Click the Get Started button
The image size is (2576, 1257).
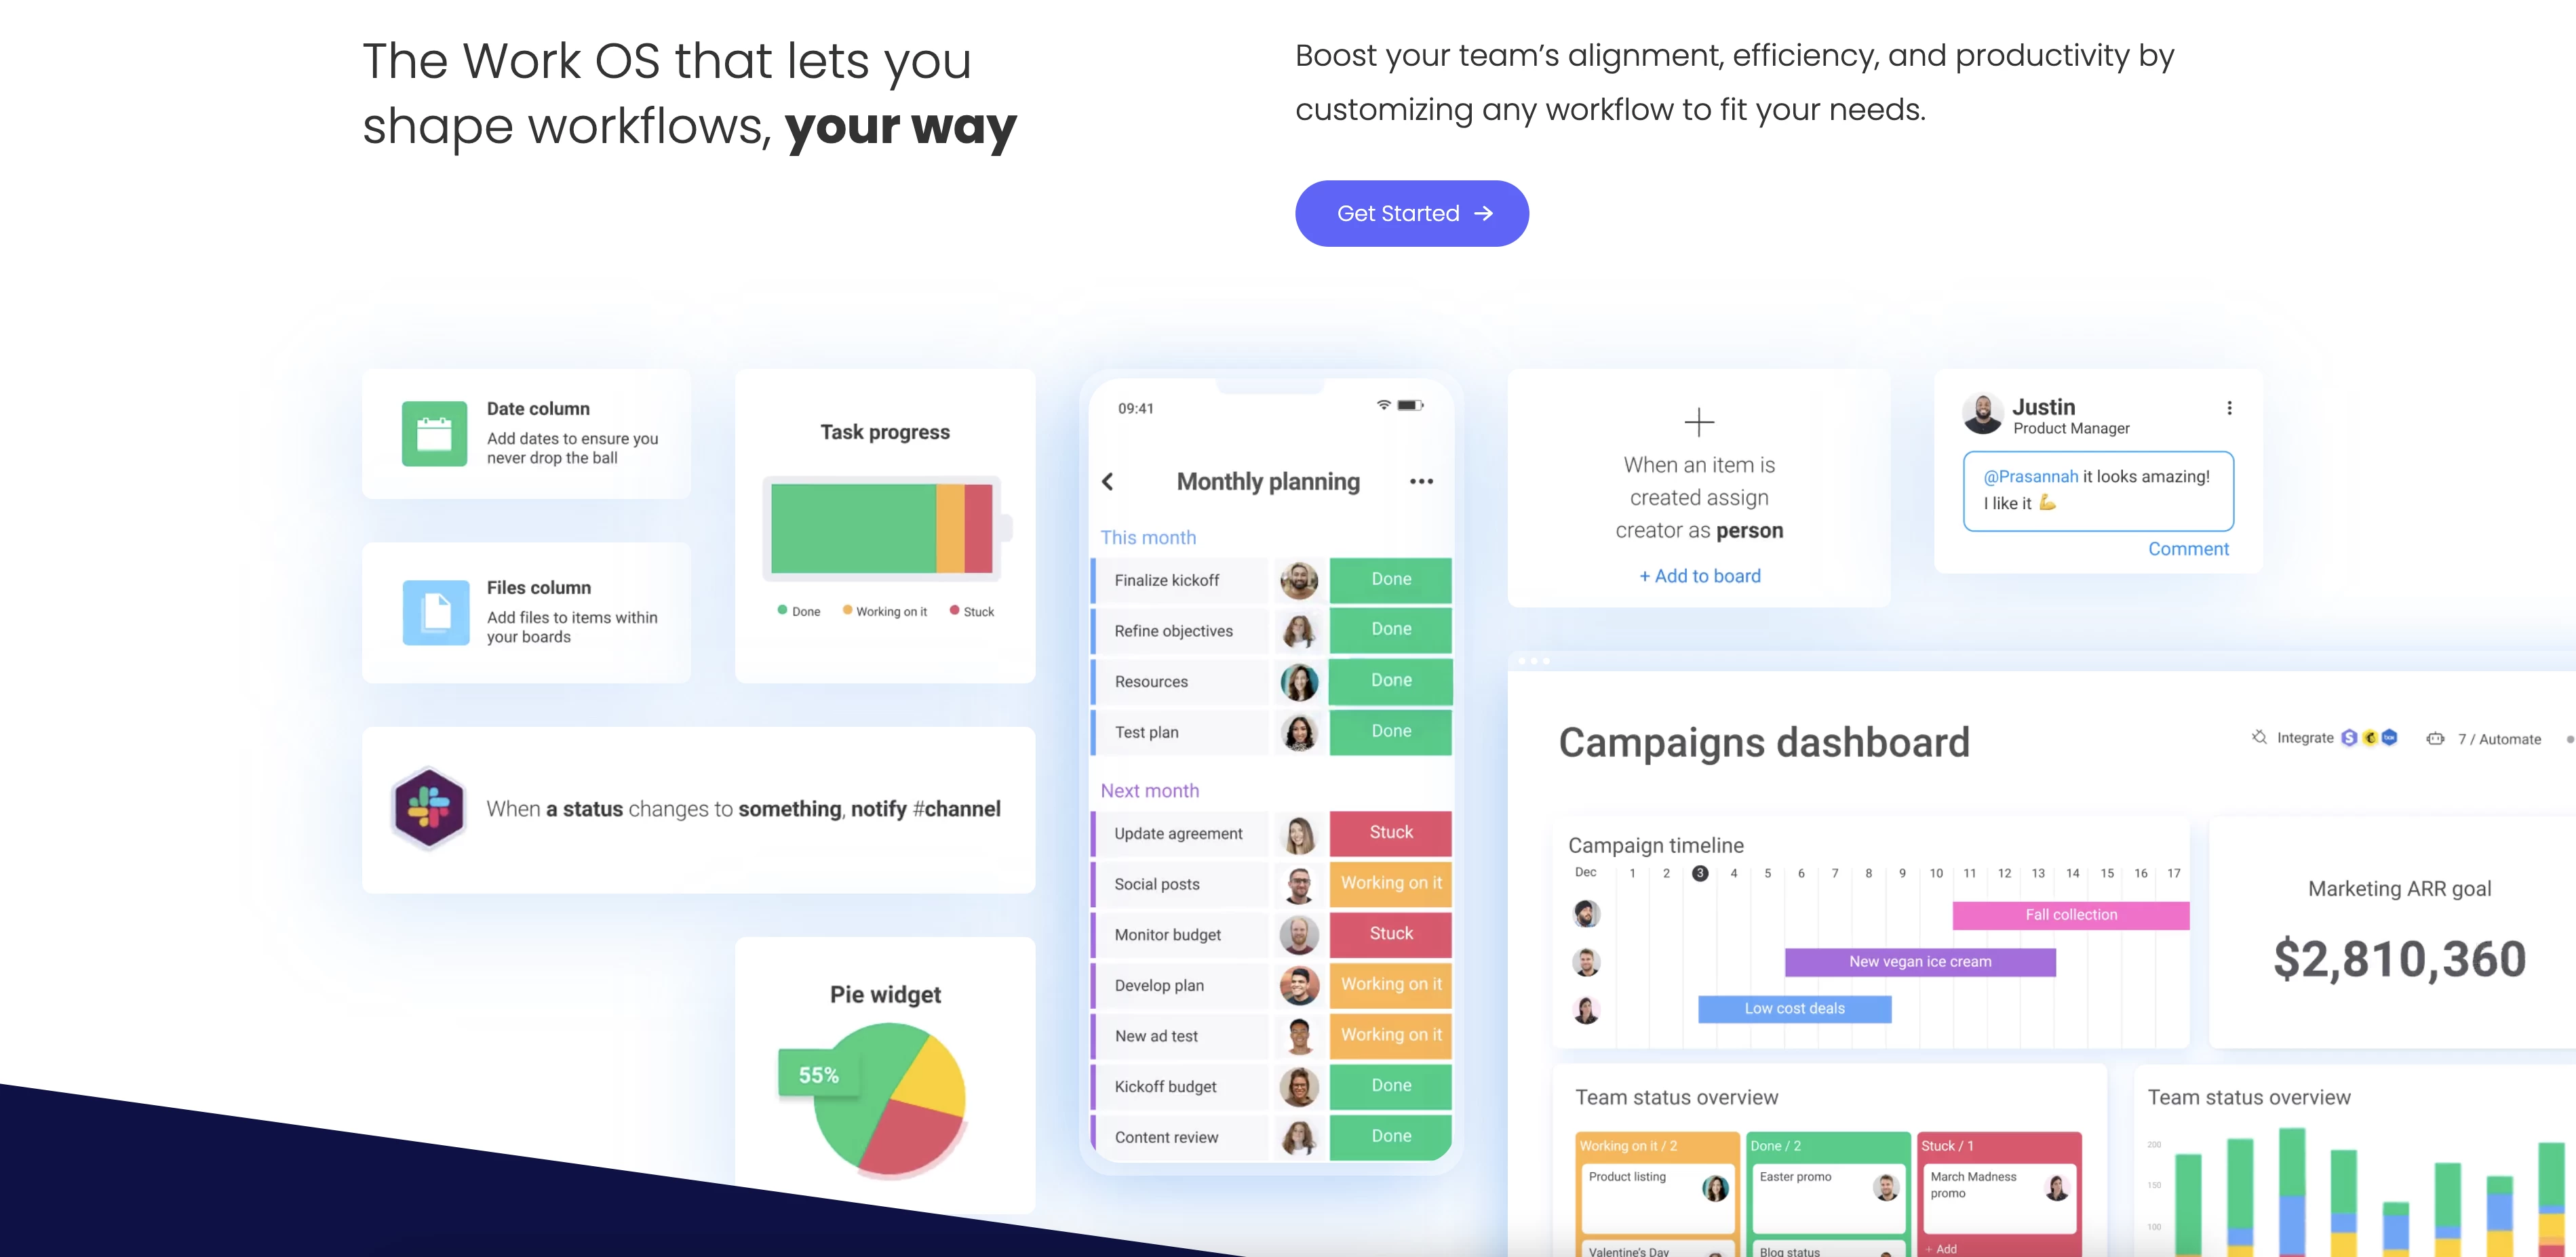(1409, 214)
